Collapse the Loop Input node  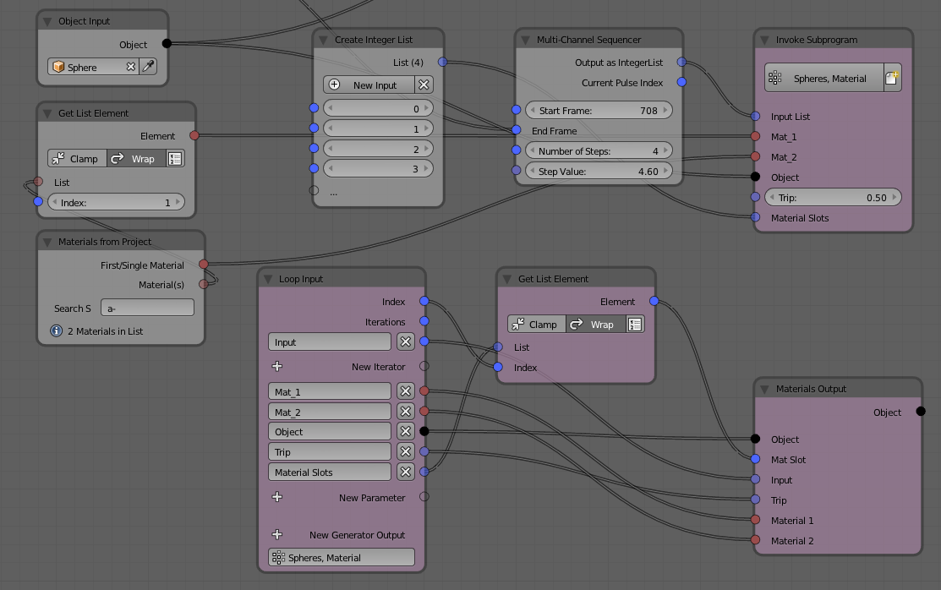[269, 279]
